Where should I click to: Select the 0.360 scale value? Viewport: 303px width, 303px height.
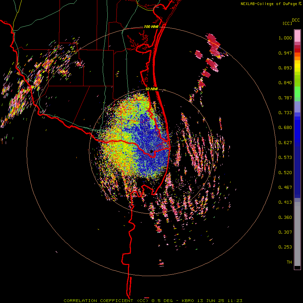[x=285, y=217]
